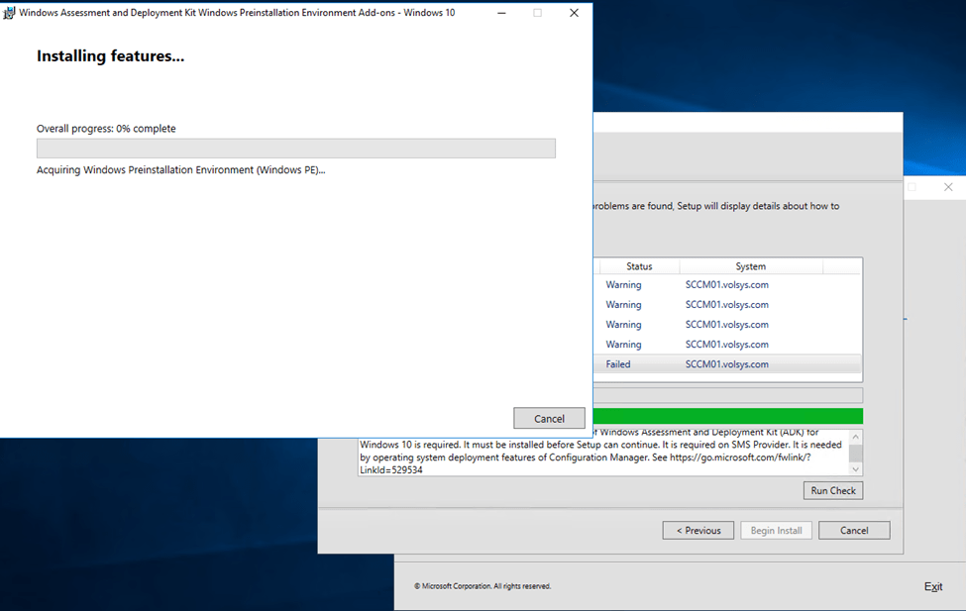Click the SCCM01.volsys.com cell in Failed row

[x=726, y=364]
